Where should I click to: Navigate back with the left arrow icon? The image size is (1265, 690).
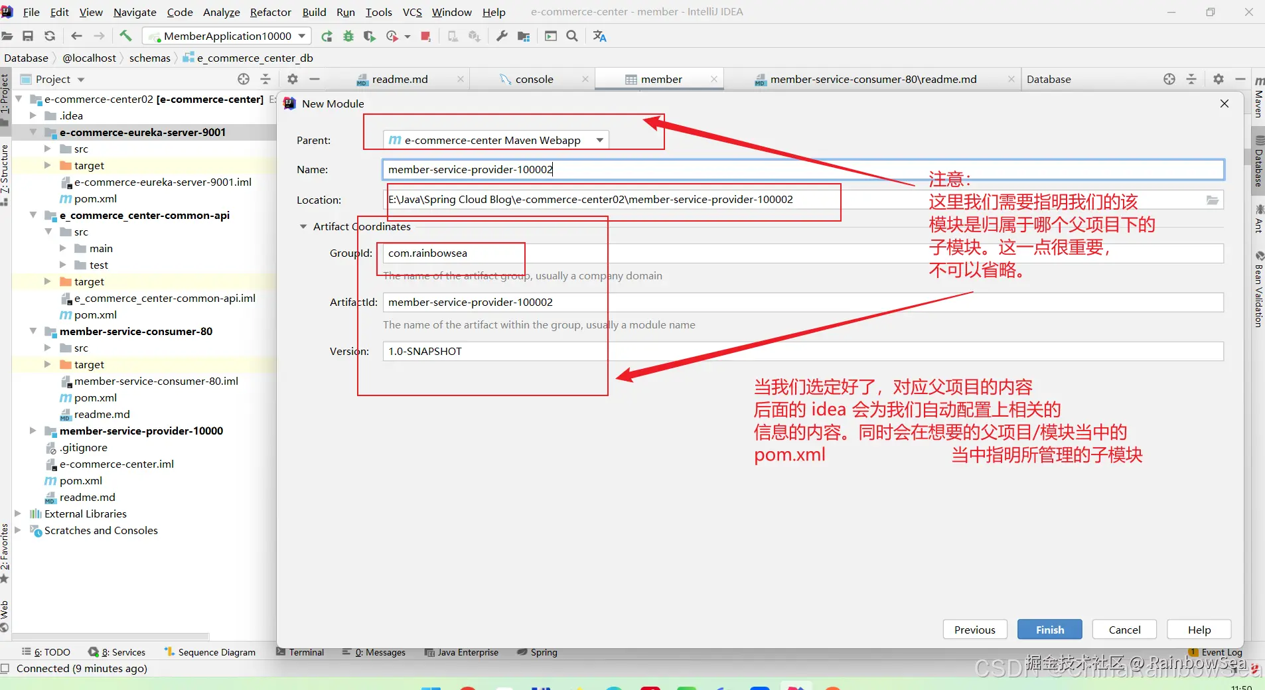77,36
